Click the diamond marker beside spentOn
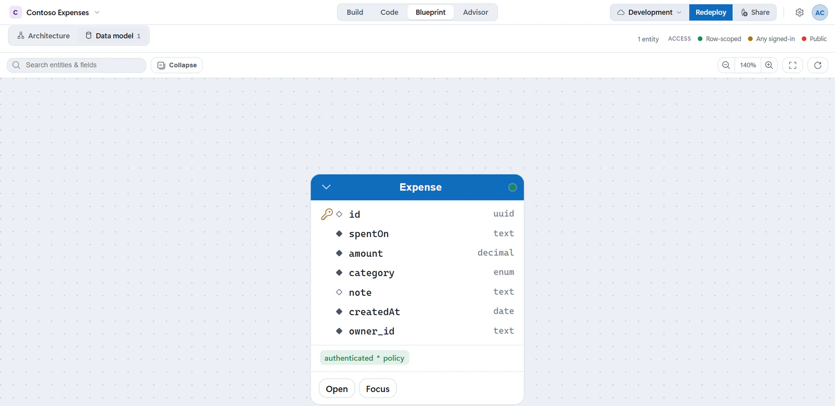Screen dimensions: 835x406 point(339,234)
